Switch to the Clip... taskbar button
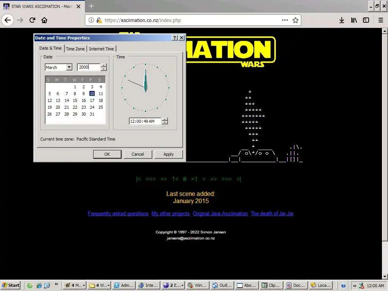This screenshot has width=388, height=291. click(271, 285)
